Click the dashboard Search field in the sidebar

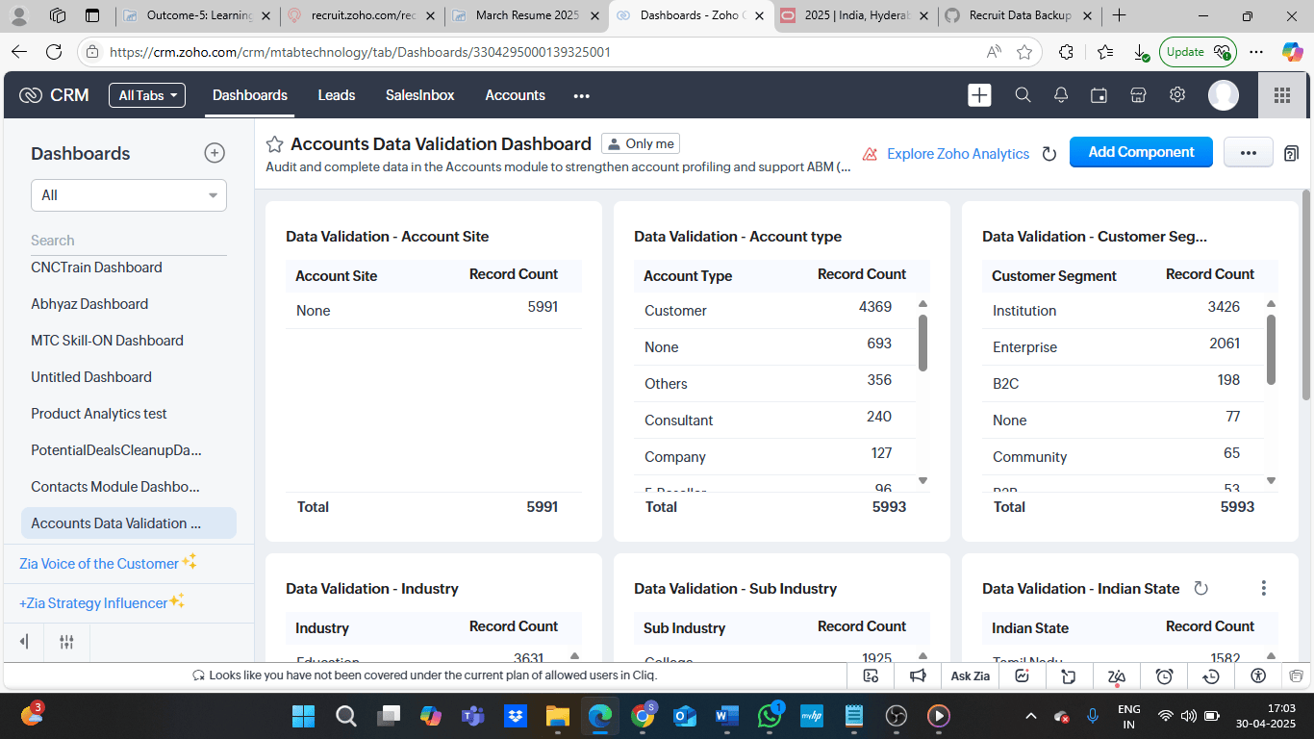pyautogui.click(x=129, y=241)
